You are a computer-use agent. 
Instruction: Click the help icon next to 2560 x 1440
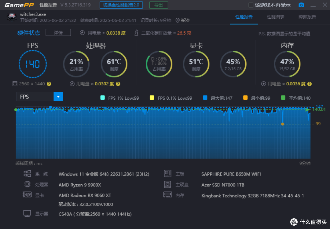[49, 84]
